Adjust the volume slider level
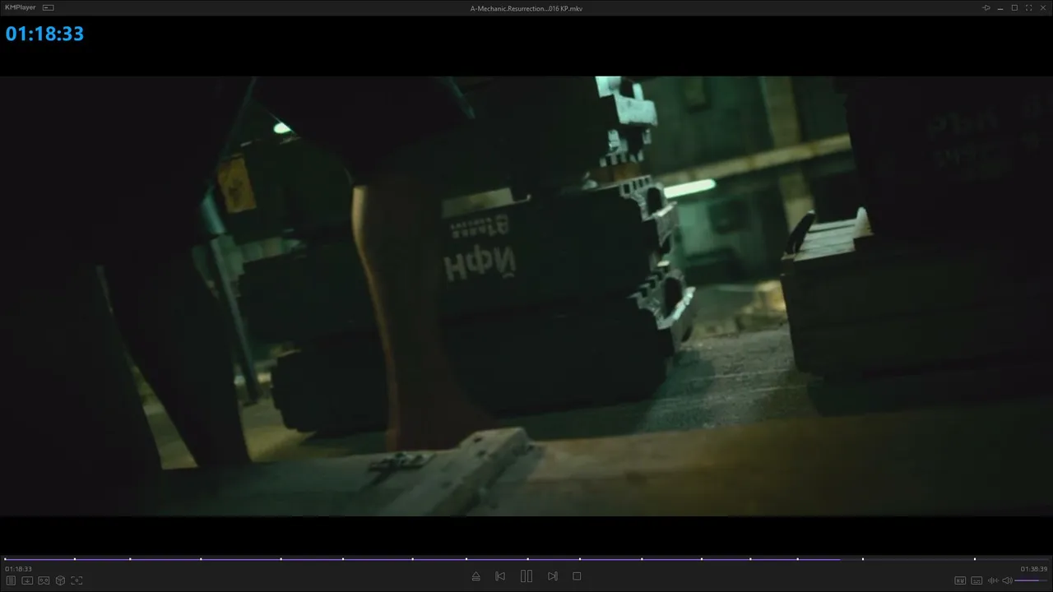Image resolution: width=1053 pixels, height=592 pixels. [x=1032, y=580]
